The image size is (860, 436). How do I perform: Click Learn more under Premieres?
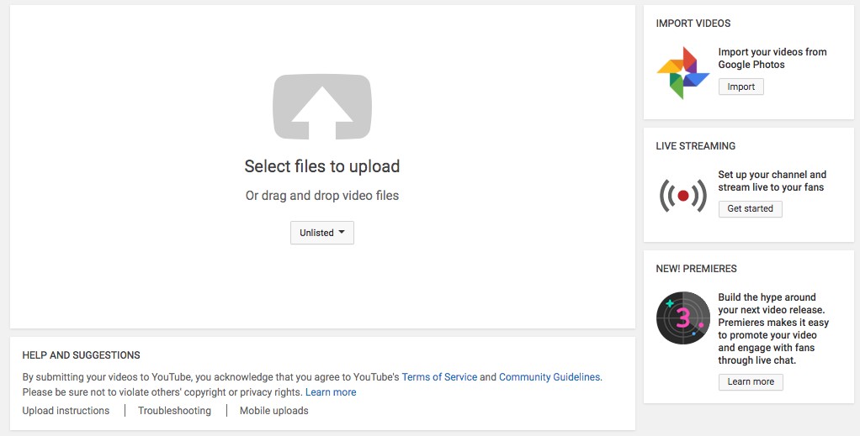(x=750, y=381)
